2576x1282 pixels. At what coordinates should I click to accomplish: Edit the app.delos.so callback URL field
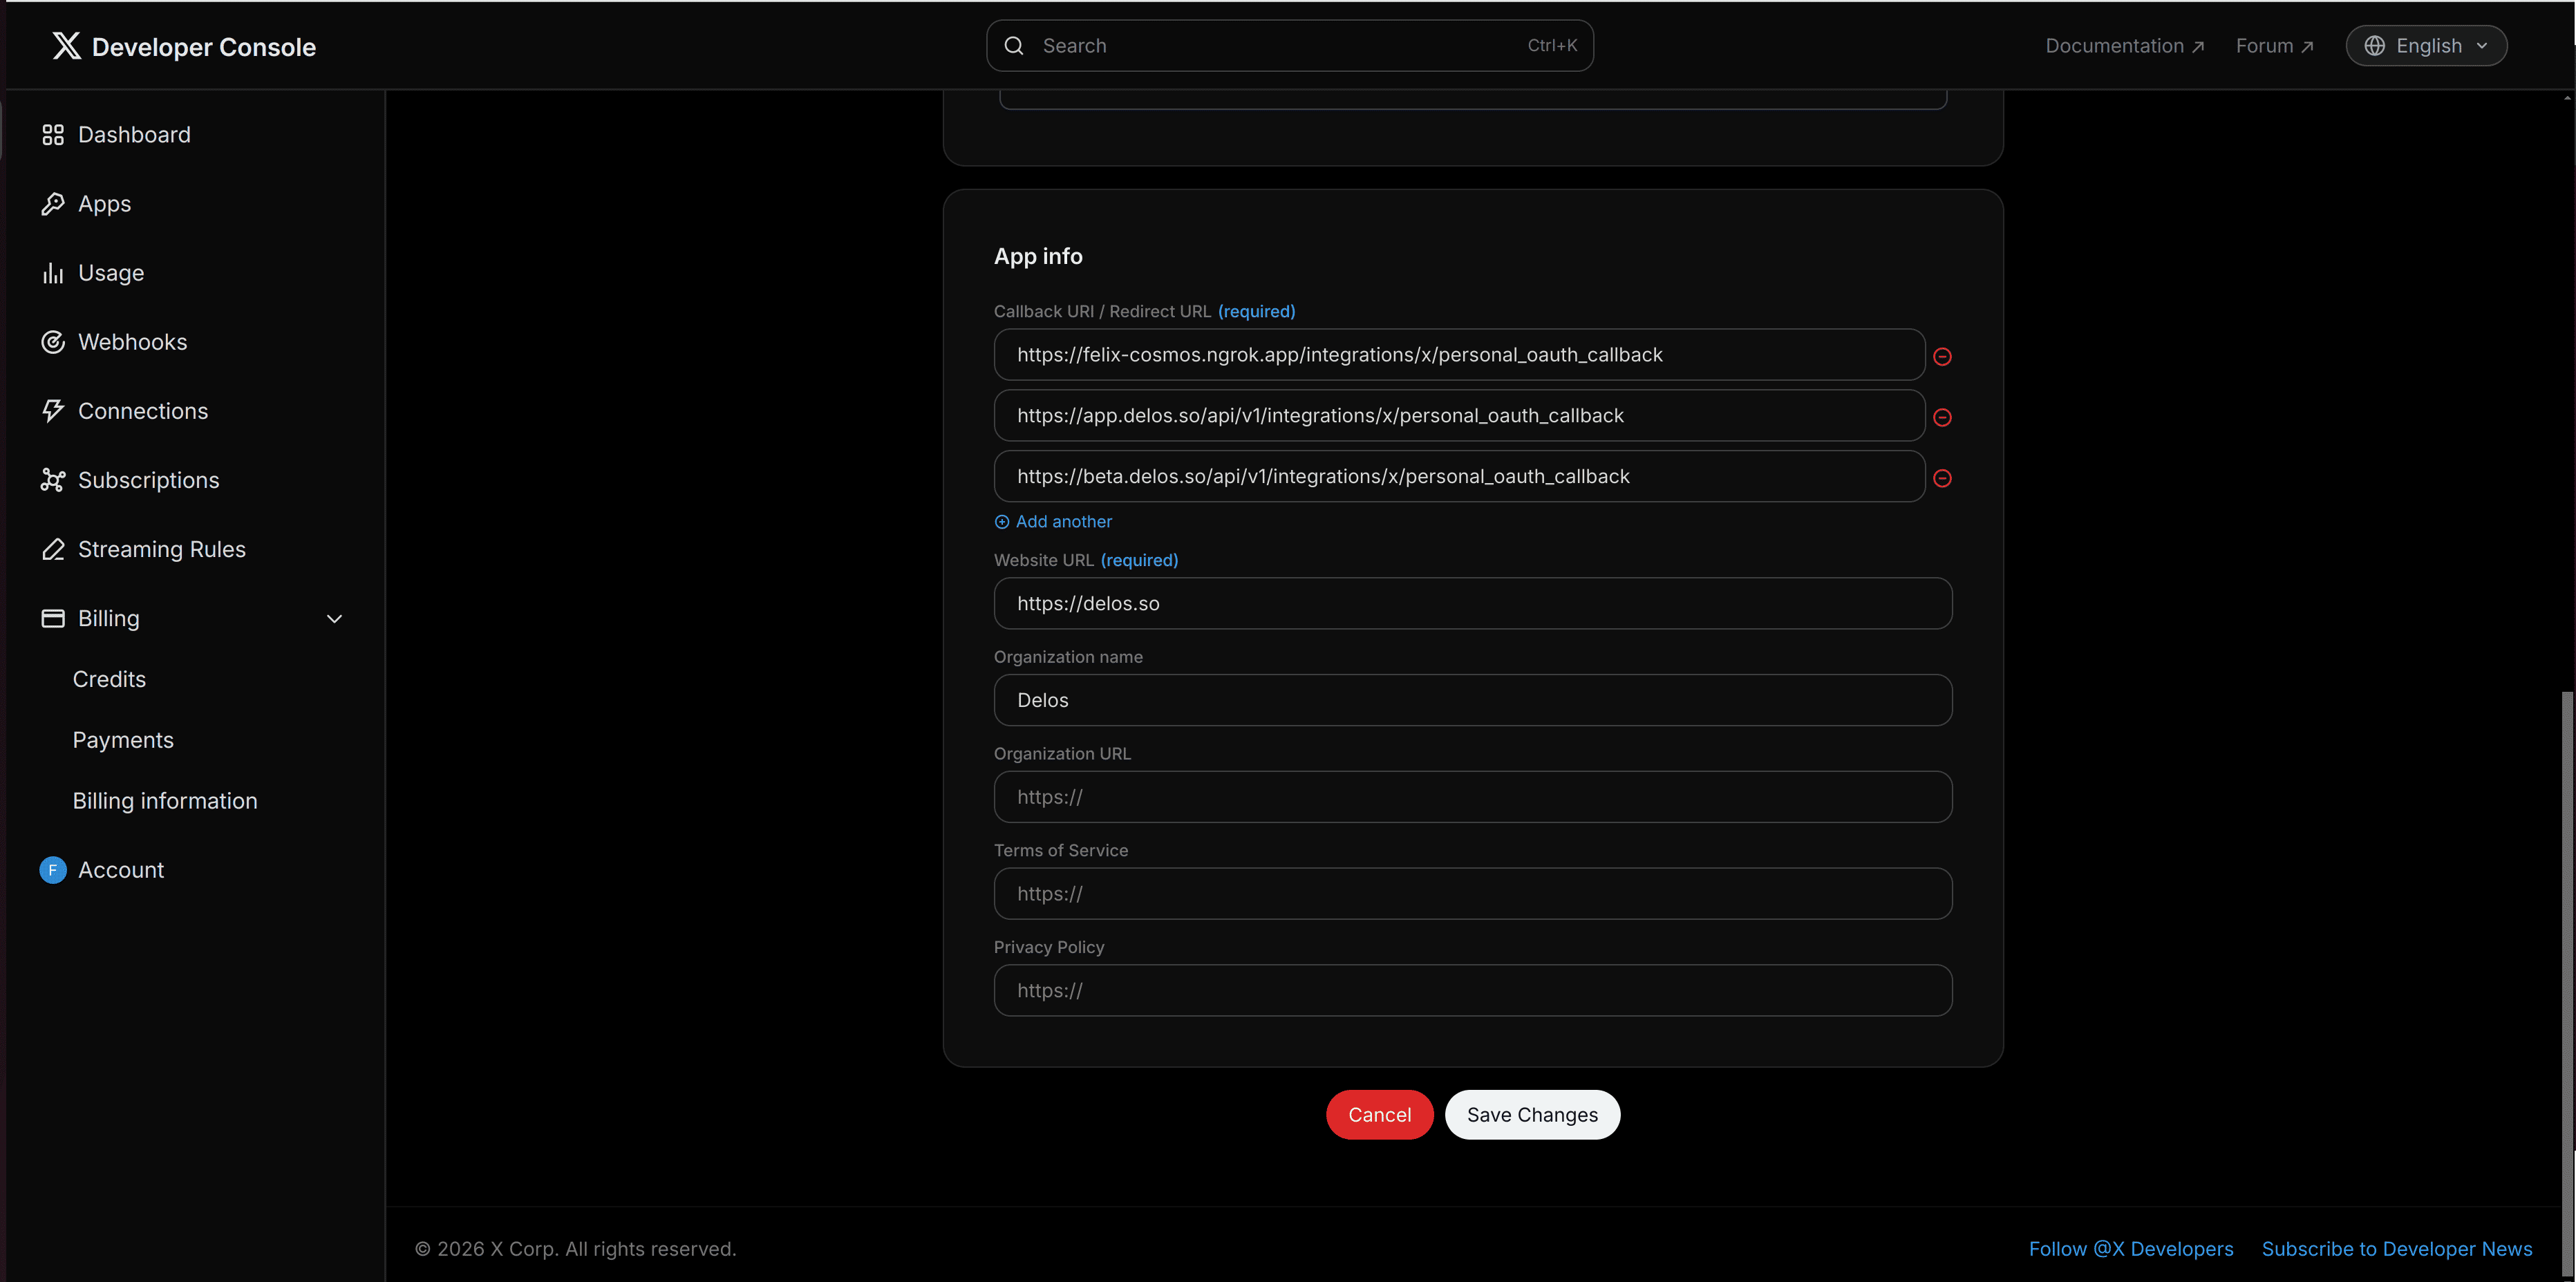pyautogui.click(x=1459, y=415)
